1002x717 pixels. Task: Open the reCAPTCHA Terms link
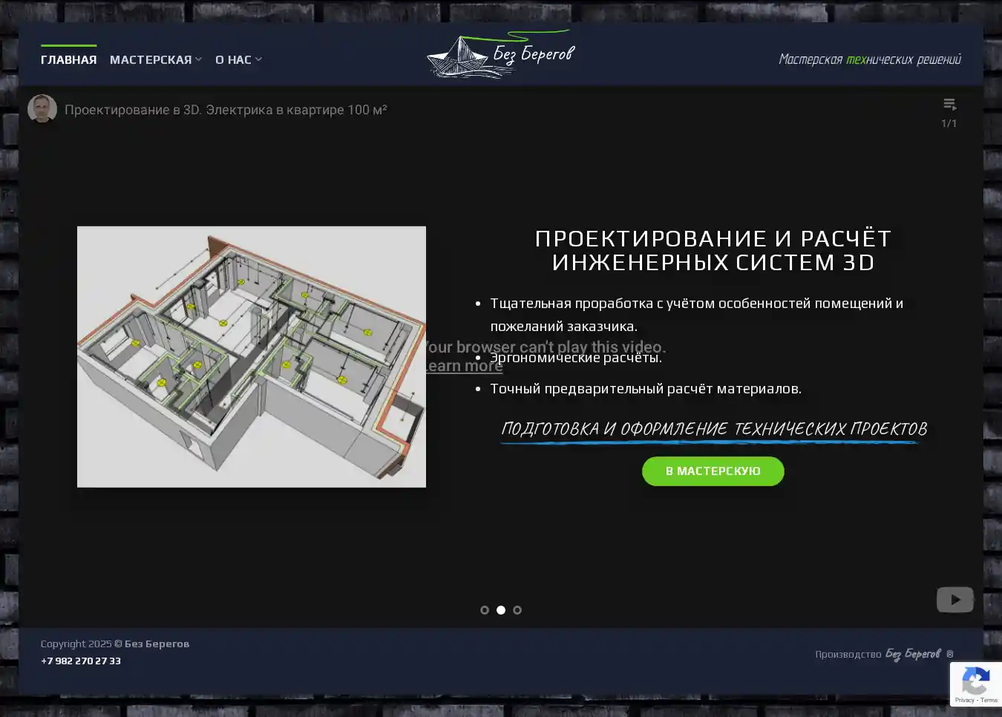tap(989, 700)
